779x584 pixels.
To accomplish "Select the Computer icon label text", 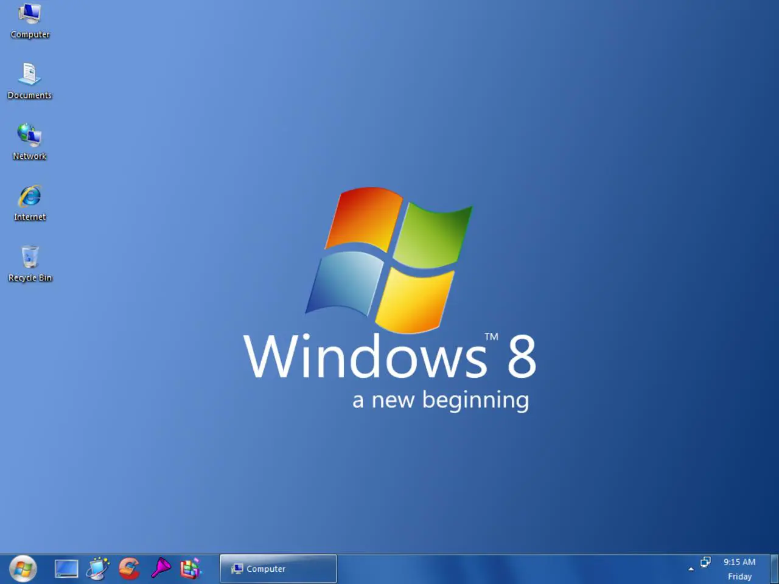I will [29, 34].
